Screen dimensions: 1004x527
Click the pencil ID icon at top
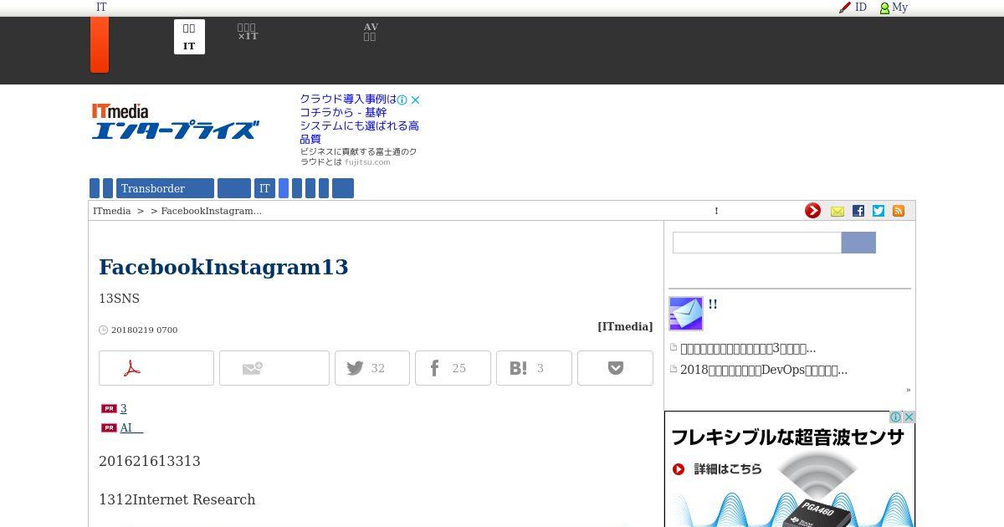point(853,7)
